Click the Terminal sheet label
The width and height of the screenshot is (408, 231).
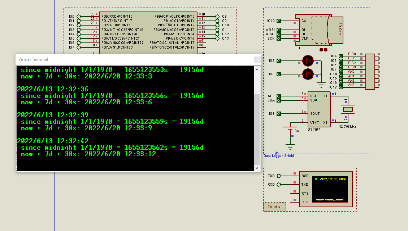274,207
